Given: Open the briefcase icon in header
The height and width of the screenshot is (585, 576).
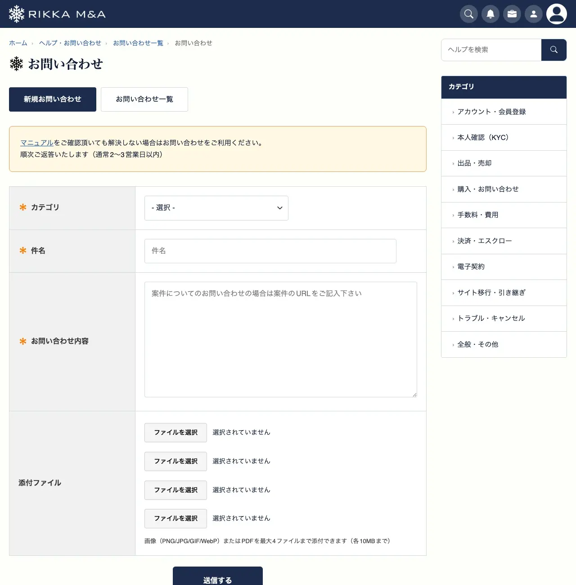Looking at the screenshot, I should click(x=512, y=14).
